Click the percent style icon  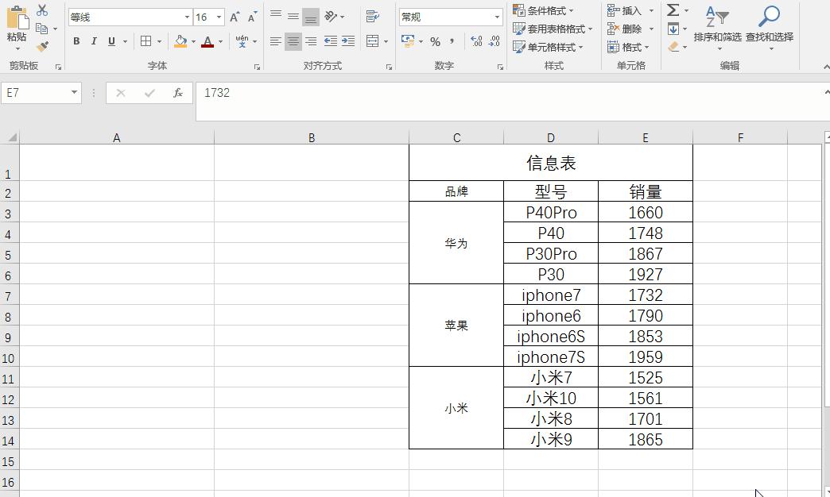436,40
